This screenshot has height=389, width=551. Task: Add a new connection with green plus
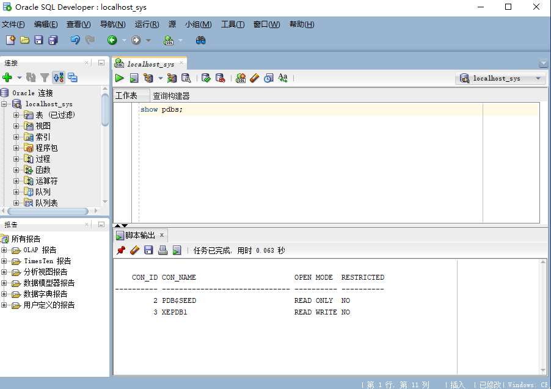click(x=7, y=78)
